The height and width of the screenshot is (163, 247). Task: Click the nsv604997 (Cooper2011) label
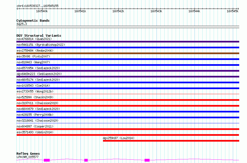pos(35,126)
